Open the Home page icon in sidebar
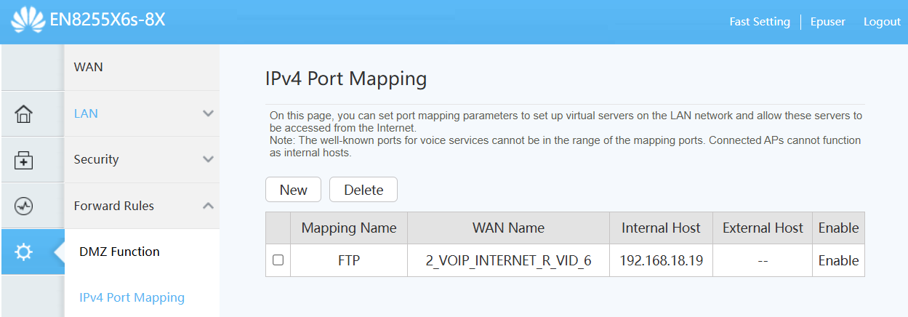Viewport: 908px width, 317px height. click(x=24, y=113)
